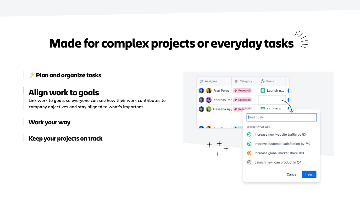360x203 pixels.
Task: Click the Find goals search field
Action: pyautogui.click(x=281, y=117)
